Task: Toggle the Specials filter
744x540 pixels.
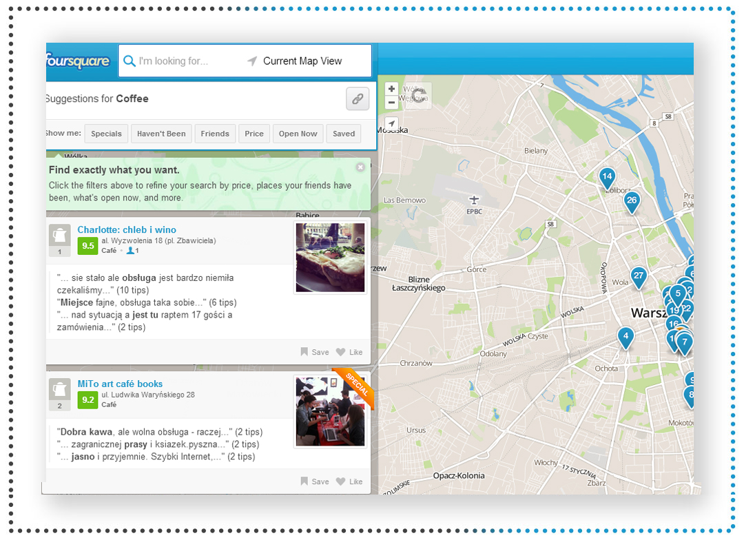Action: (106, 134)
